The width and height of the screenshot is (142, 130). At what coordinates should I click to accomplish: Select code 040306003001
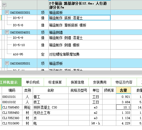20,13
